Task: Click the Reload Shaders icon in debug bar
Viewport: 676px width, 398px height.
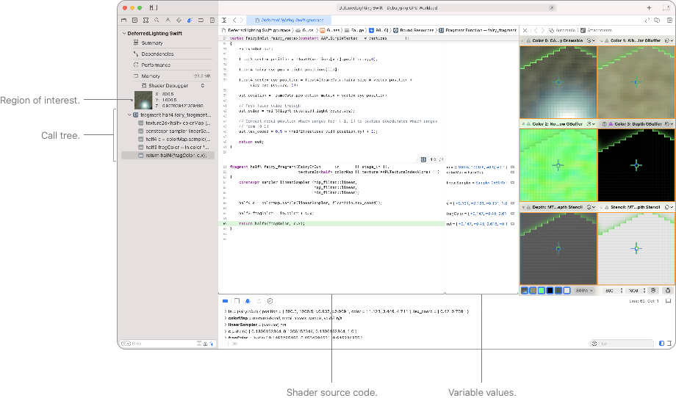Action: 258,301
